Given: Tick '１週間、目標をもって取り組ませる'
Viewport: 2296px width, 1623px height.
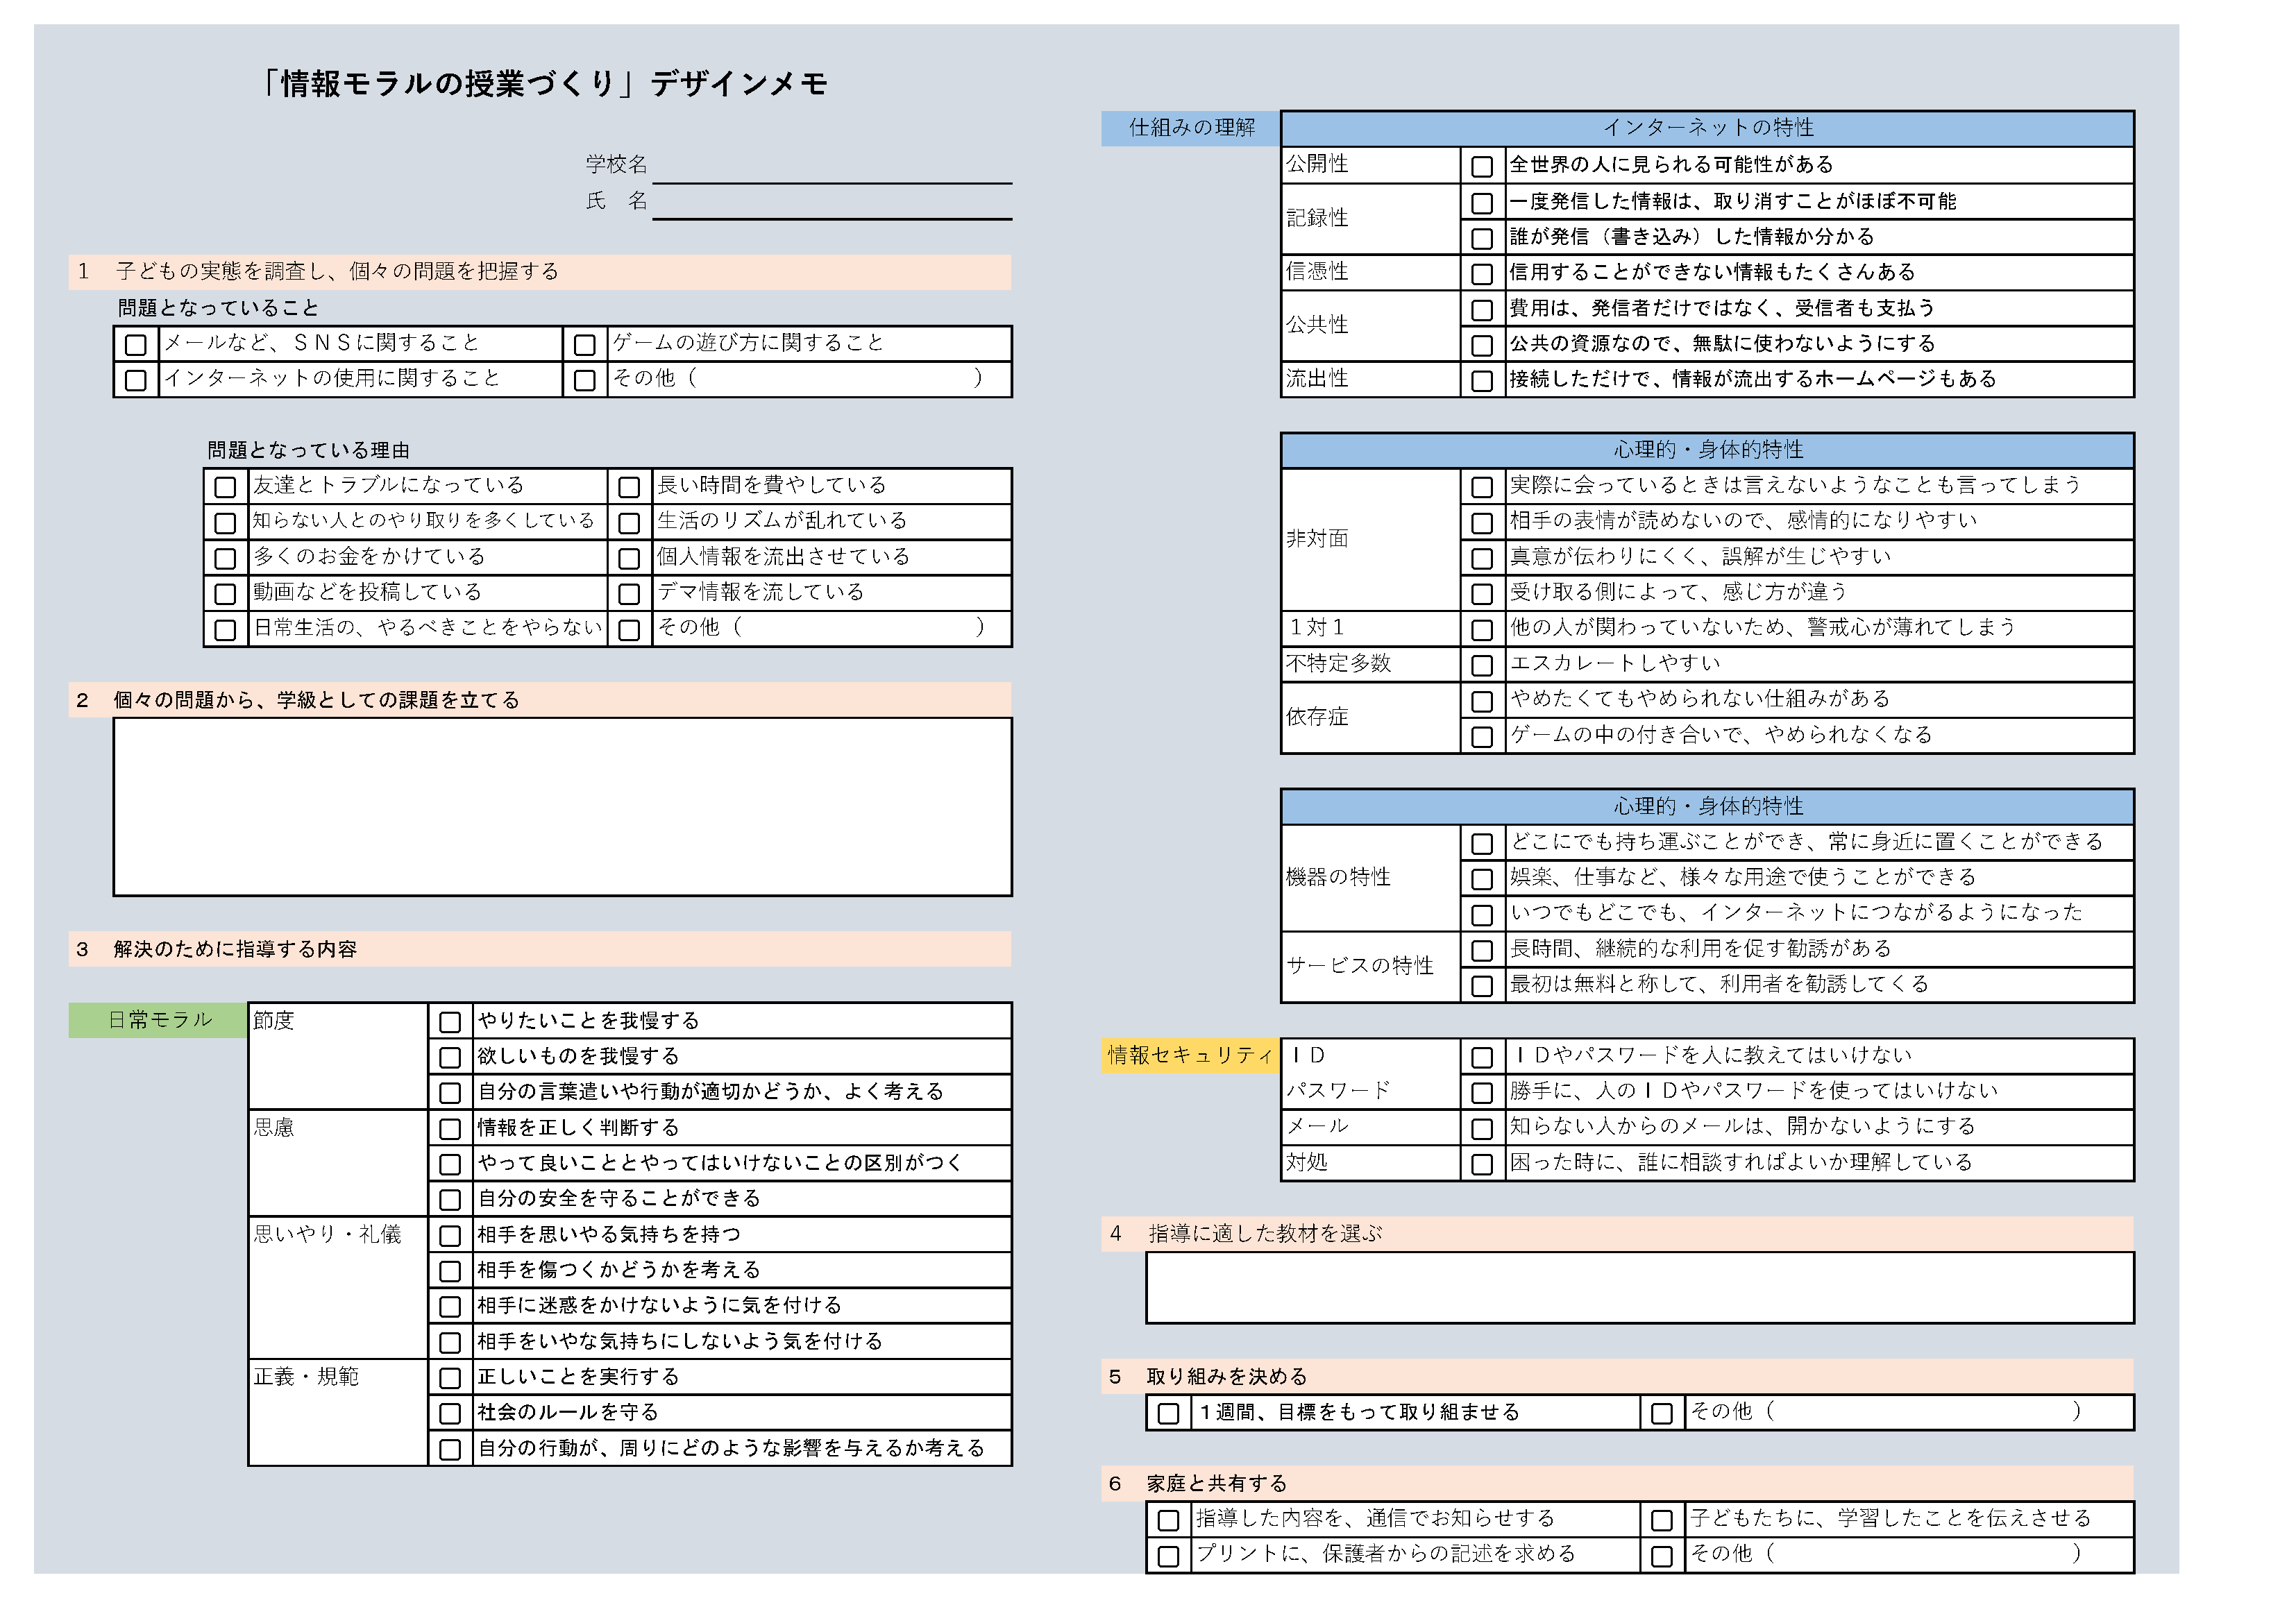Looking at the screenshot, I should 1169,1414.
